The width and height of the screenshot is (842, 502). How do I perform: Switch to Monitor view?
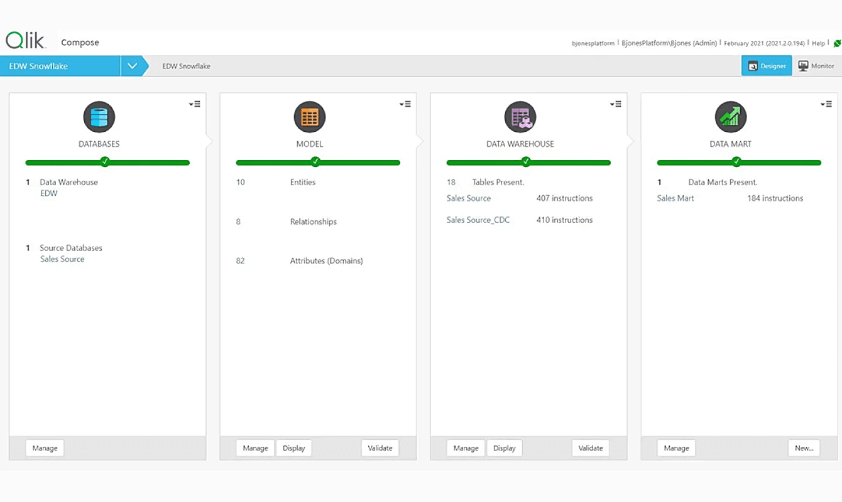coord(816,66)
